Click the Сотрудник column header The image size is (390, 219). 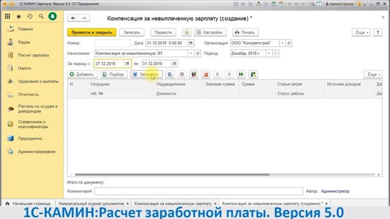tap(121, 84)
